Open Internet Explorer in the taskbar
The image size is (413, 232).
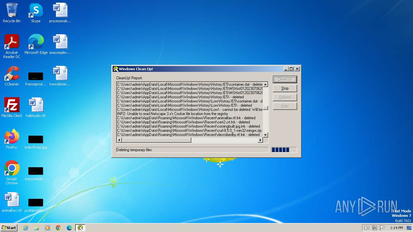pyautogui.click(x=26, y=228)
